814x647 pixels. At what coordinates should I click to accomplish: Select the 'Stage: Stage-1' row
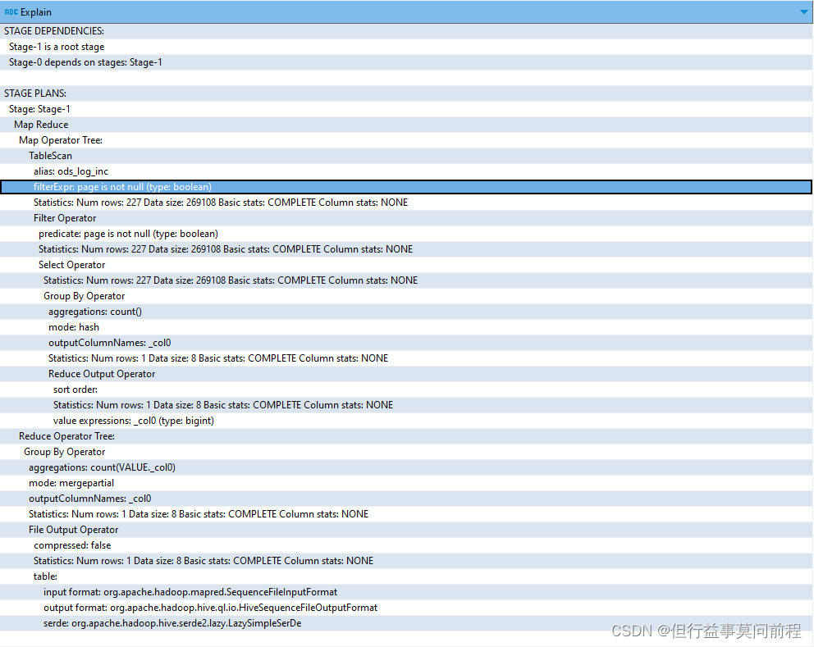click(x=406, y=109)
